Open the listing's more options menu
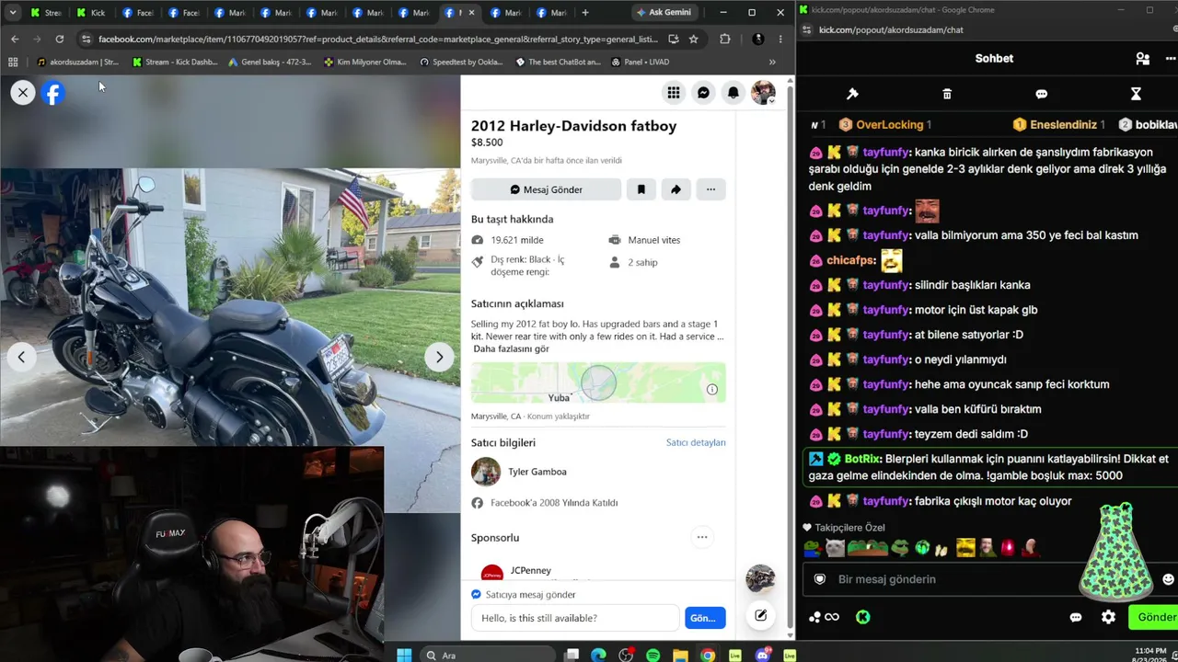This screenshot has height=662, width=1178. point(710,189)
